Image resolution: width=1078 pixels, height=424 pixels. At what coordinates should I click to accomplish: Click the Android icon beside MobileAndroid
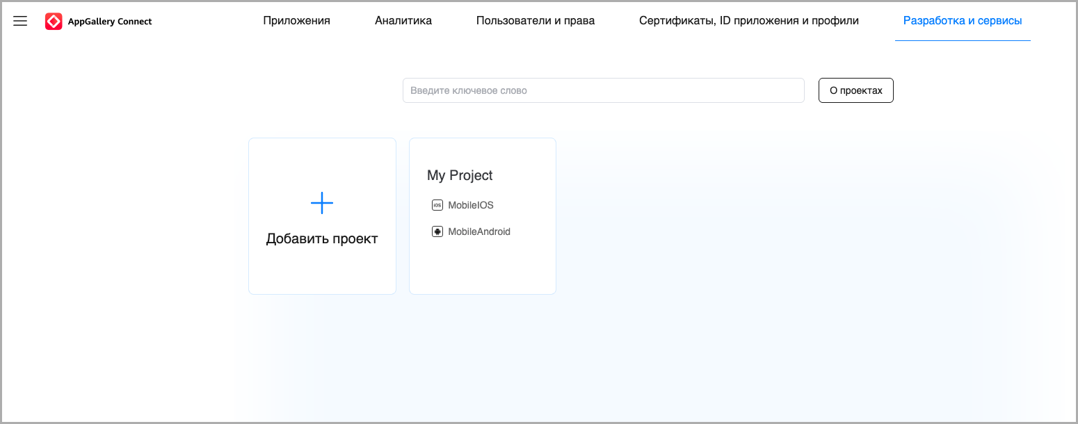tap(437, 231)
